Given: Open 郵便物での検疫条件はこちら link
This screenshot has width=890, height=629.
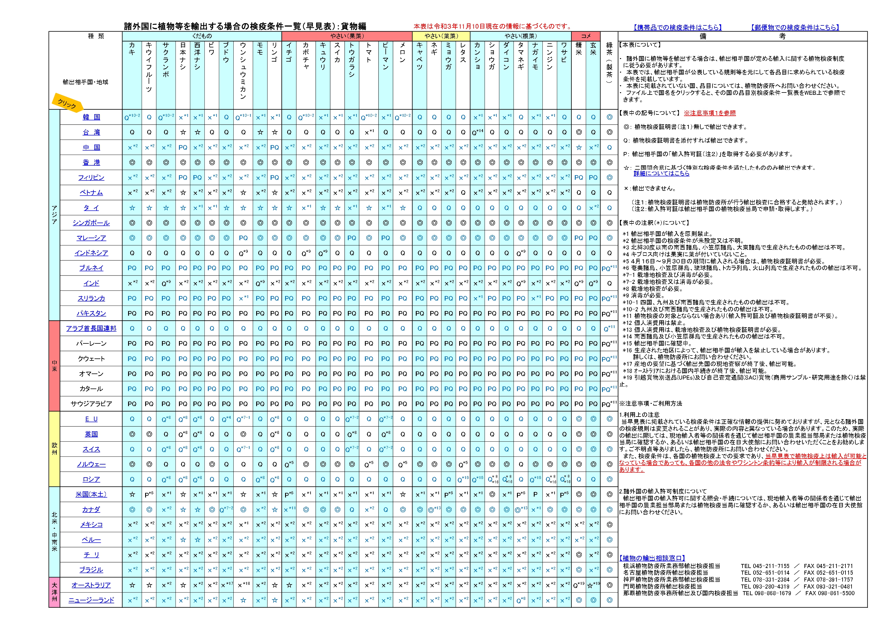Looking at the screenshot, I should [795, 27].
